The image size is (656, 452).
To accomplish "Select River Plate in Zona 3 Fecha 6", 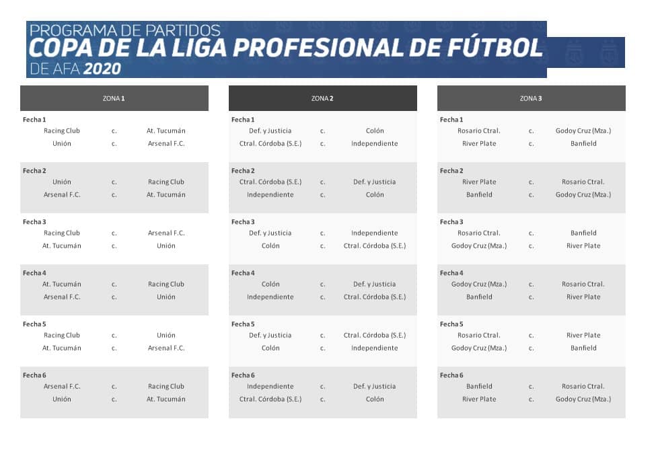I will [x=479, y=400].
